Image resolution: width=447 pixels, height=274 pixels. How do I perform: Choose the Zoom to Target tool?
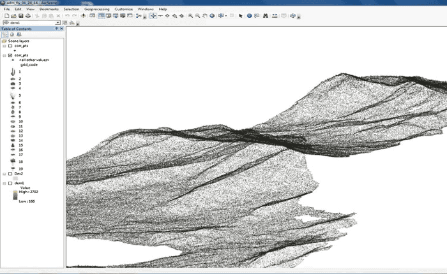[174, 16]
